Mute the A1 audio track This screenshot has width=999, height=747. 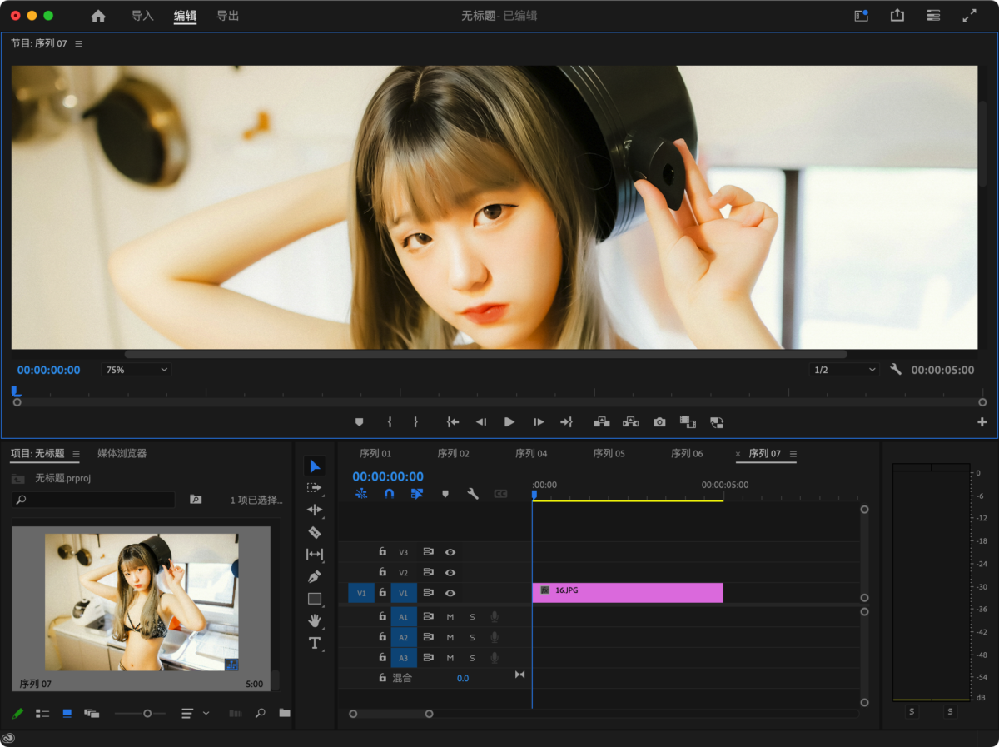tap(450, 616)
